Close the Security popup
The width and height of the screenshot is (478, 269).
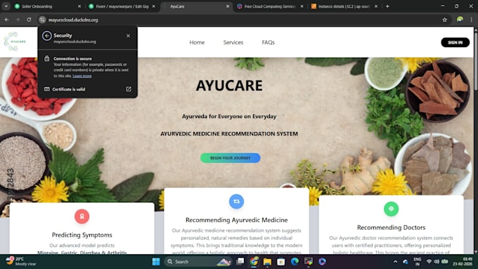point(128,36)
